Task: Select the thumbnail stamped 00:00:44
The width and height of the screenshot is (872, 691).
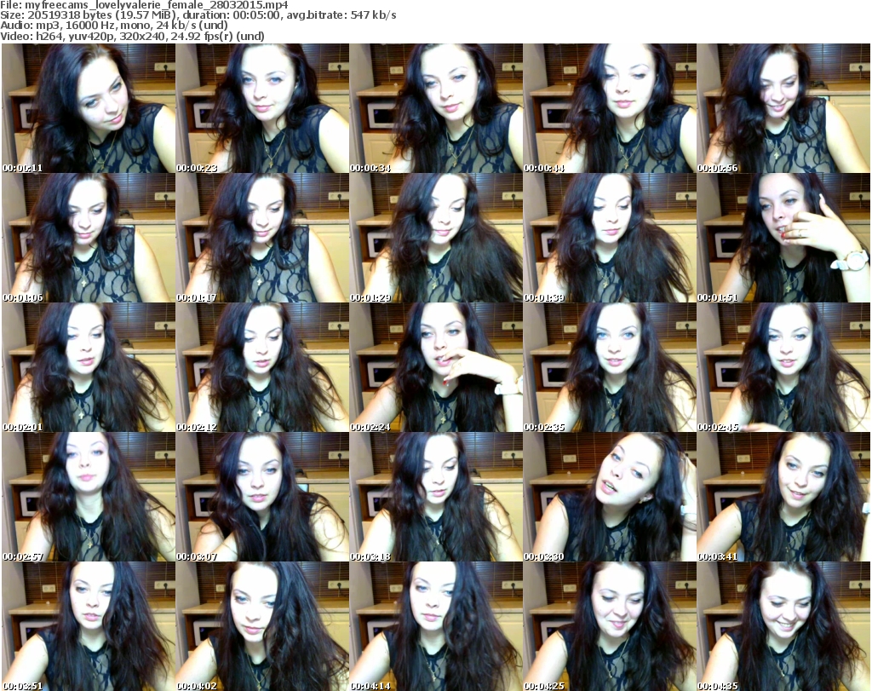Action: pos(610,108)
